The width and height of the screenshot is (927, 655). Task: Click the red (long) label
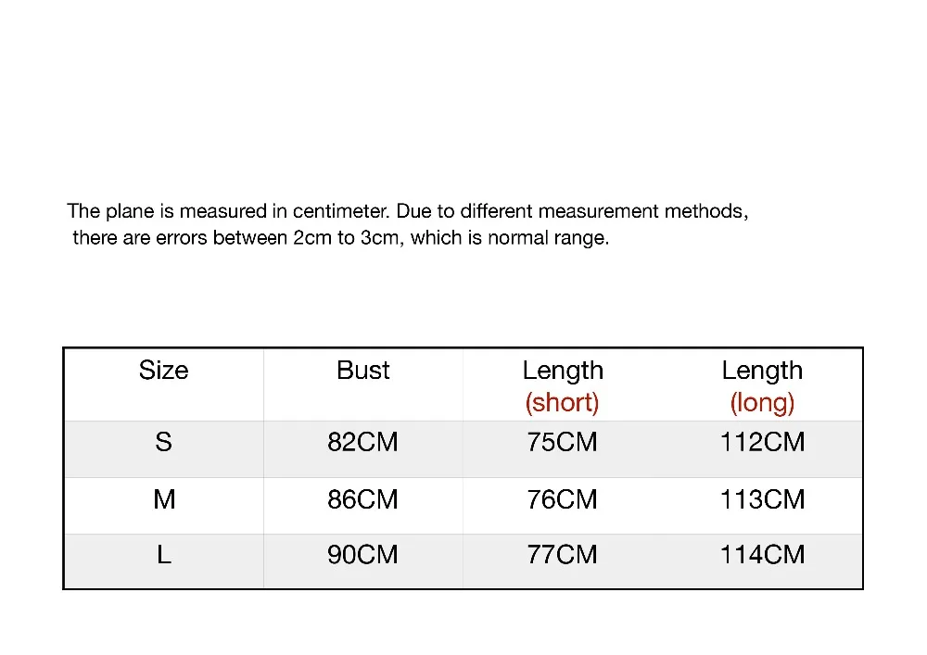click(762, 403)
